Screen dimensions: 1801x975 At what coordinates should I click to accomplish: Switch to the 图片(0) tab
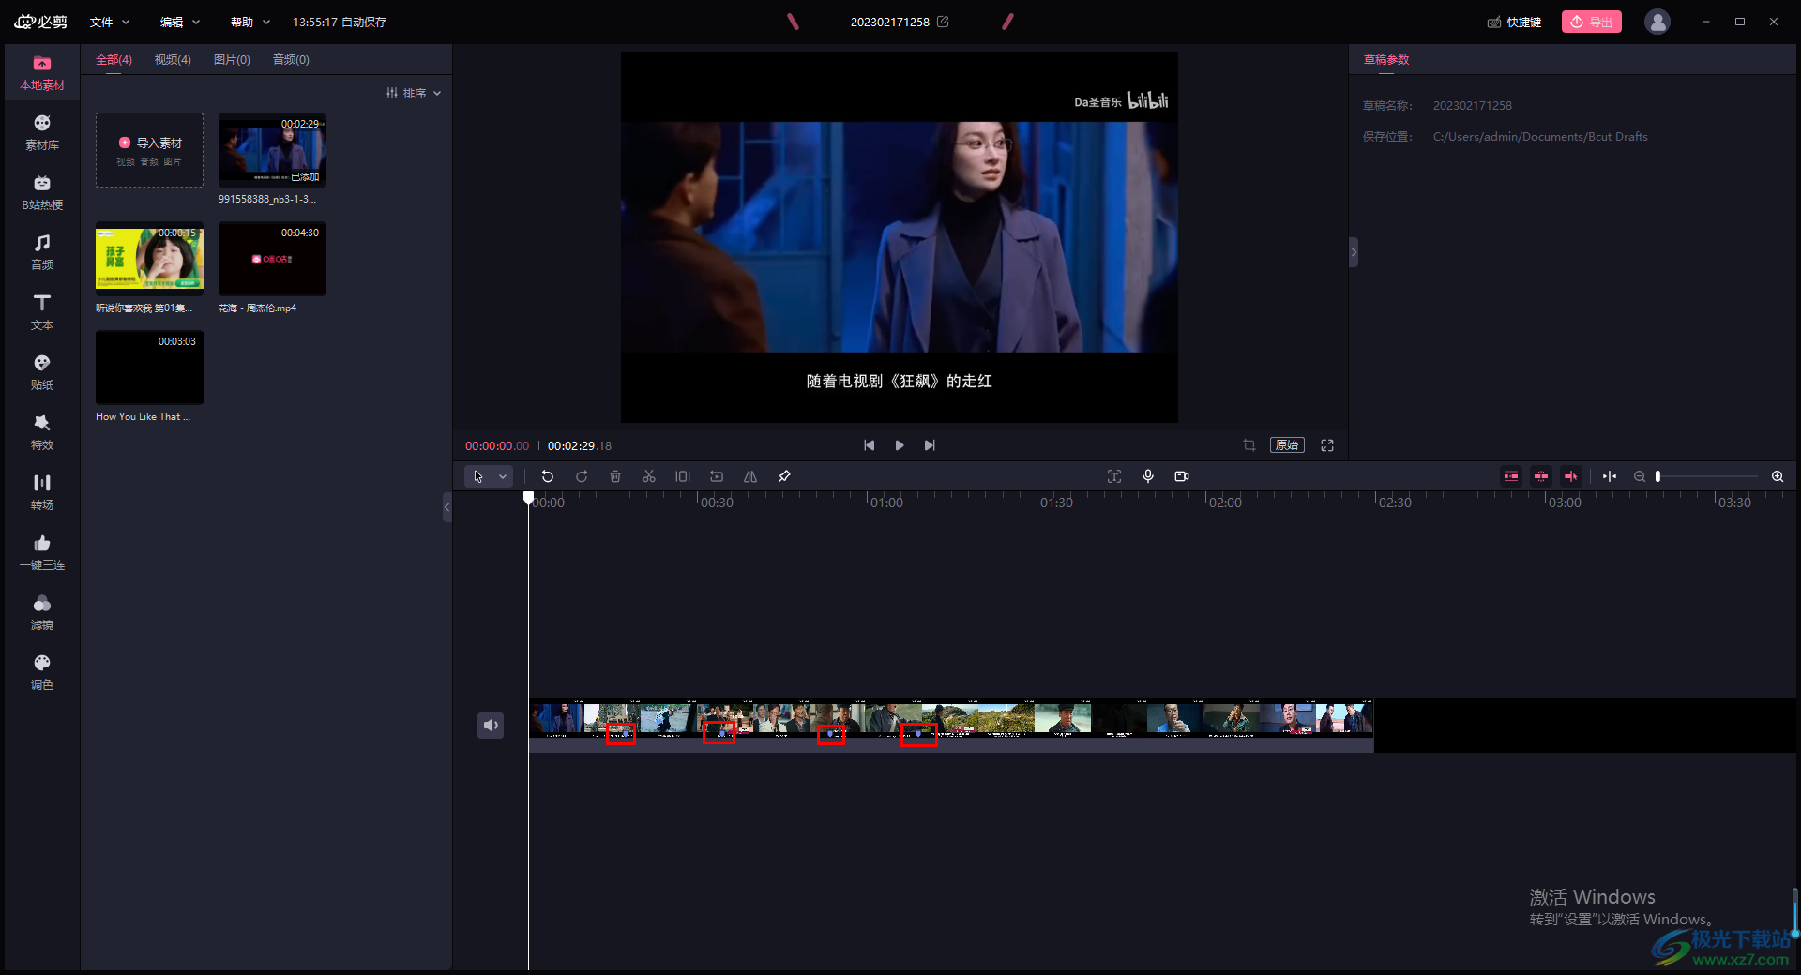(x=232, y=59)
